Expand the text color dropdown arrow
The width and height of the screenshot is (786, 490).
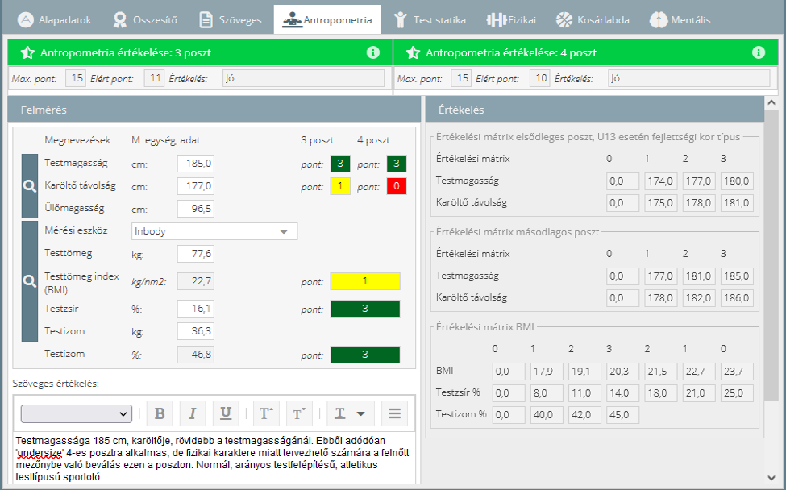(360, 413)
